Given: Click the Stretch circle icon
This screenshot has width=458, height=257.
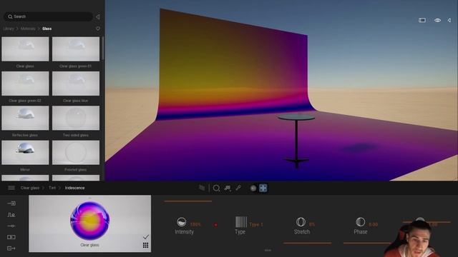Looking at the screenshot, I should pyautogui.click(x=301, y=222).
